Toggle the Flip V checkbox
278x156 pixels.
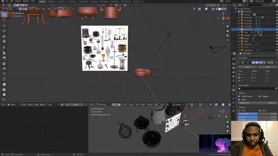point(260,110)
